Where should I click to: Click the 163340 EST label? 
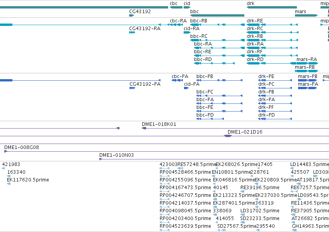click(x=16, y=172)
